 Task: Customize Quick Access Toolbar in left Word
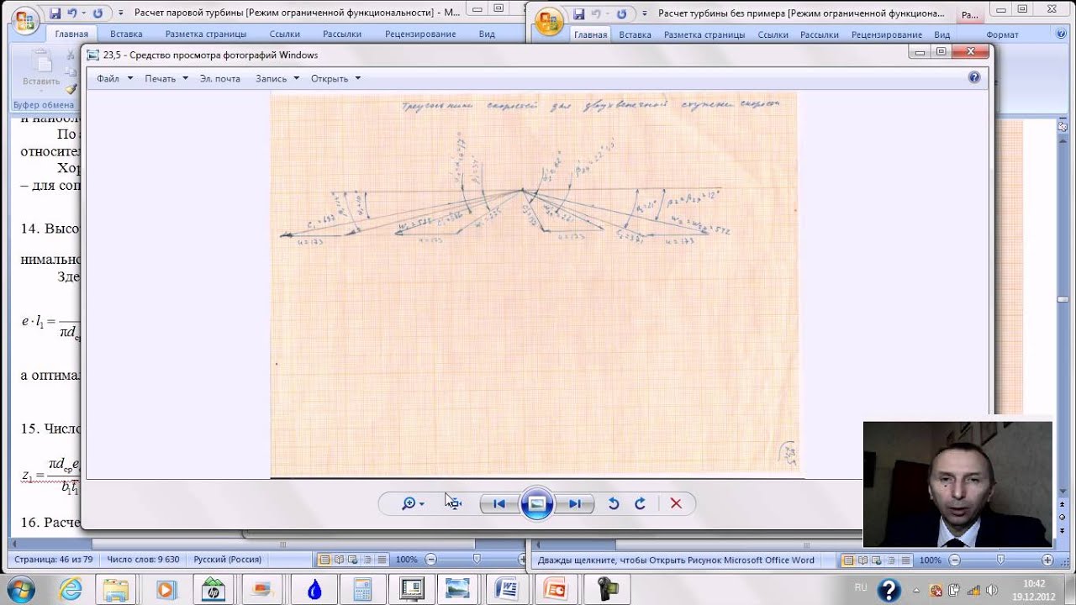click(x=120, y=13)
